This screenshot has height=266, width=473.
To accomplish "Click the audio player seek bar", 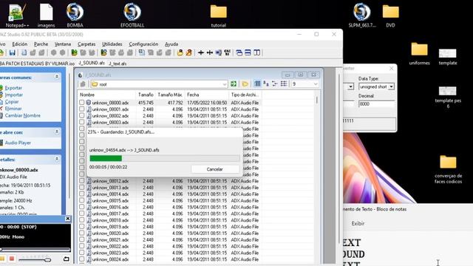I will tap(35, 250).
